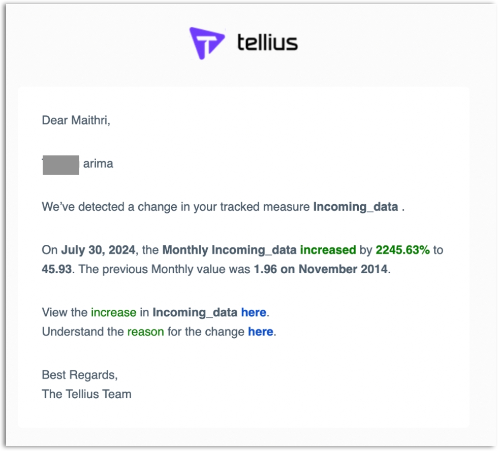498x451 pixels.
Task: Click the green "reason" word
Action: [145, 332]
